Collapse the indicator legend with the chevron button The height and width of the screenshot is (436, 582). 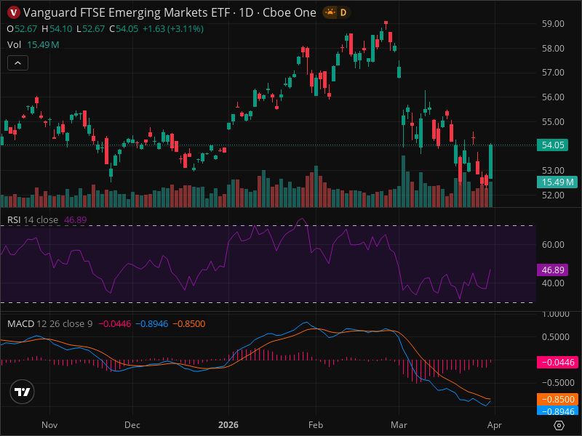[17, 63]
